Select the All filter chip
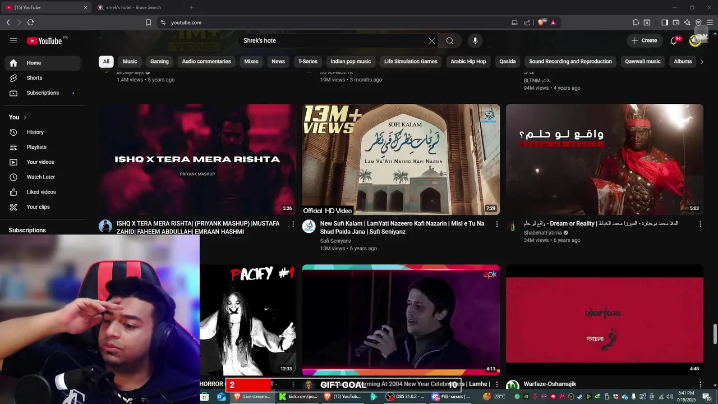 pos(105,62)
